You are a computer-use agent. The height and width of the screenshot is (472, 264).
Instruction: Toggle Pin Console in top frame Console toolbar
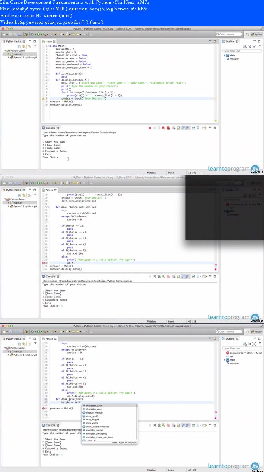tap(193, 128)
